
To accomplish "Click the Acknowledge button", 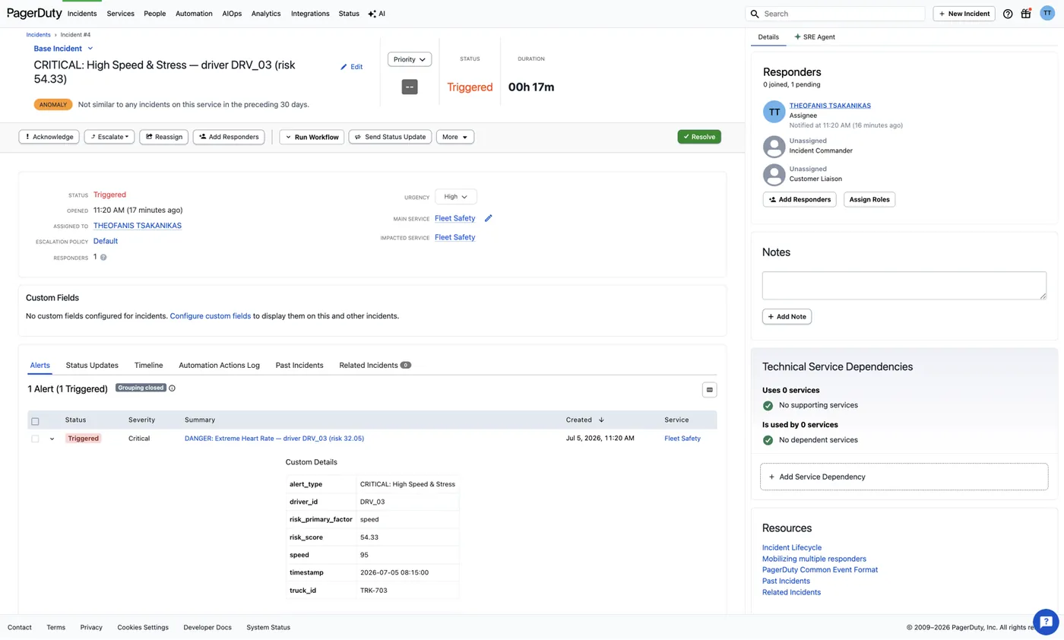I will coord(49,137).
